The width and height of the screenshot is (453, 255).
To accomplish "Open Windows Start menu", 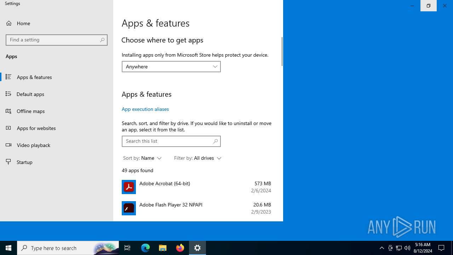I will click(x=8, y=248).
